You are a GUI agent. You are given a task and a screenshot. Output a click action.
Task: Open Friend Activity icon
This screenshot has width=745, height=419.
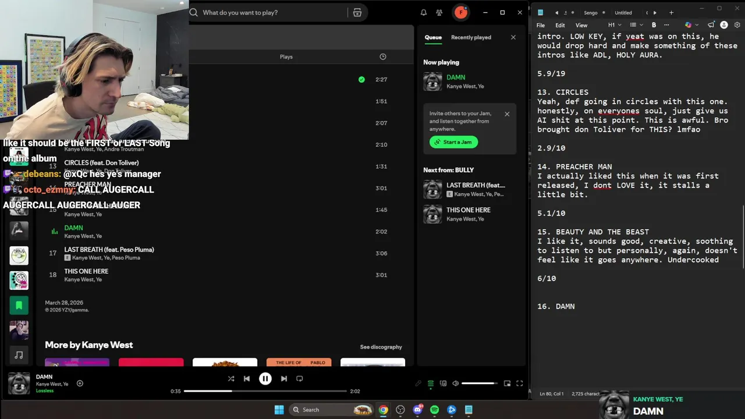(x=439, y=12)
